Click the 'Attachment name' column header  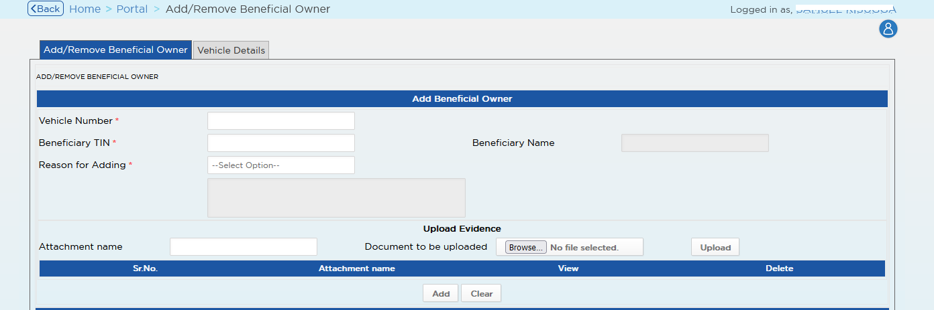coord(357,268)
